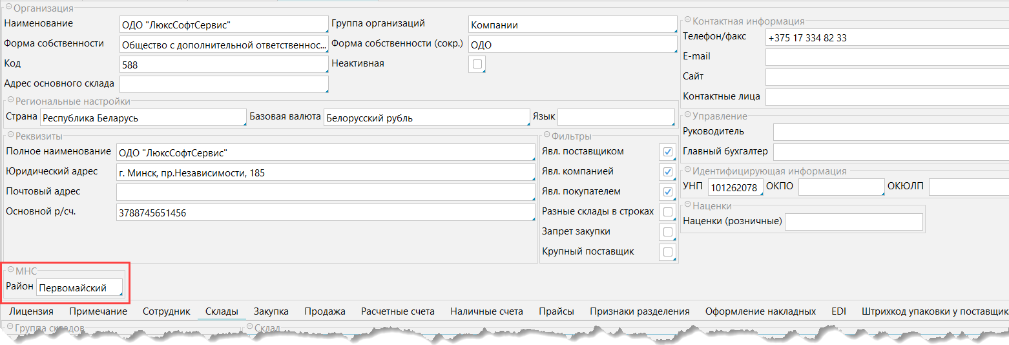Collapse the Организация section
The width and height of the screenshot is (1009, 345).
click(8, 8)
